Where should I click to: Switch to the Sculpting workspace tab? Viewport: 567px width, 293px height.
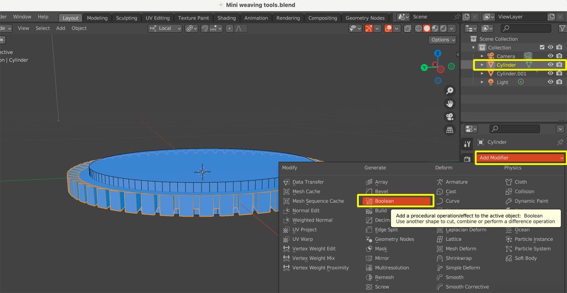pyautogui.click(x=126, y=18)
